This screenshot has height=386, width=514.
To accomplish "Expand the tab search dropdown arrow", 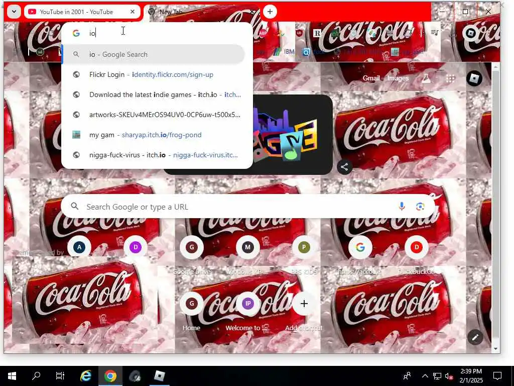I will click(x=14, y=12).
